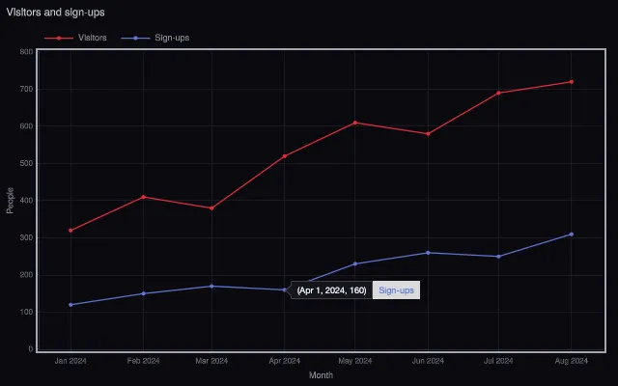618x386 pixels.
Task: Click the red Visitors legend marker
Action: click(59, 39)
